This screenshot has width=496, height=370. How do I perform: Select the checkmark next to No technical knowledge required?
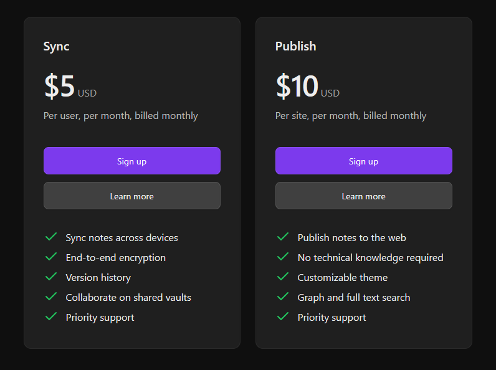pyautogui.click(x=283, y=257)
